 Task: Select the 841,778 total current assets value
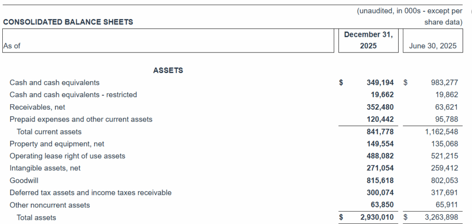(x=380, y=132)
